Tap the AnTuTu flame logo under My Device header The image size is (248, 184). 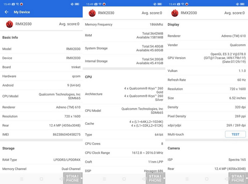point(10,24)
